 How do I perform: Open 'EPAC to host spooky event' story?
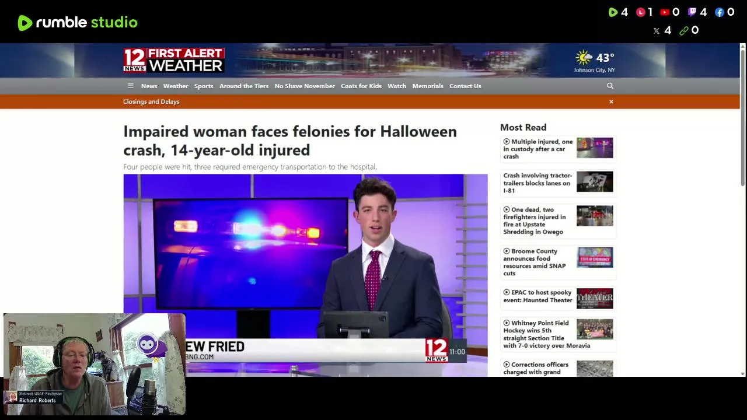click(537, 296)
